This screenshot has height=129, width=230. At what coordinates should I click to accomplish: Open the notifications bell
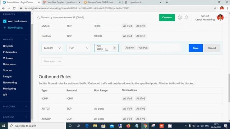tap(187, 18)
